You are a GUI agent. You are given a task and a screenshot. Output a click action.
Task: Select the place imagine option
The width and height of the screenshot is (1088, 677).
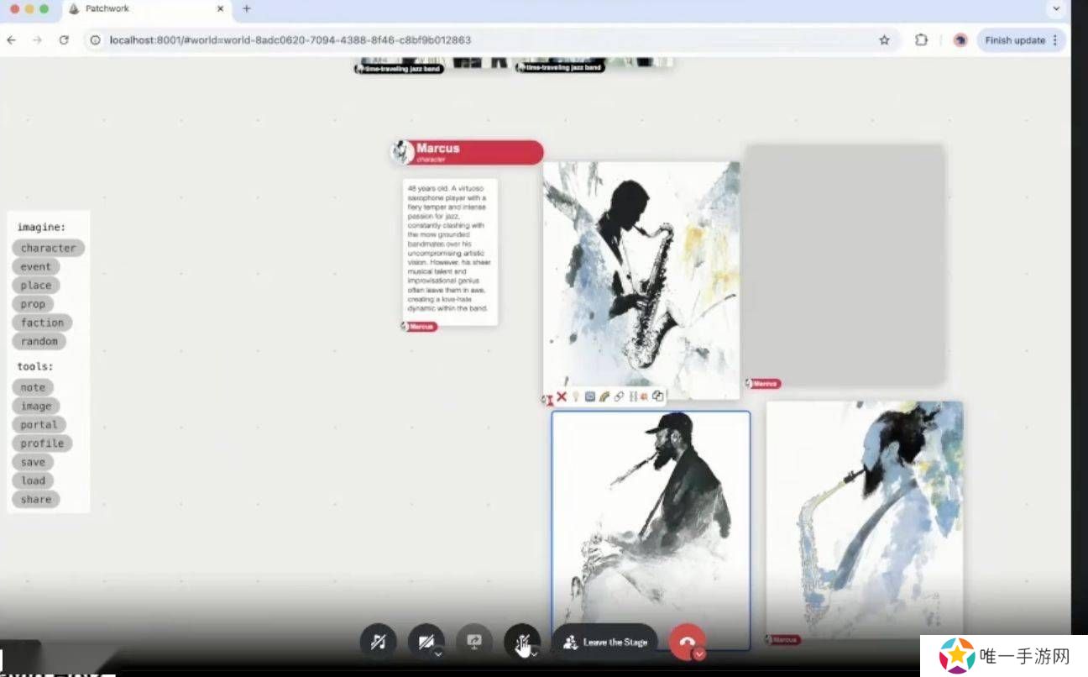pos(36,285)
